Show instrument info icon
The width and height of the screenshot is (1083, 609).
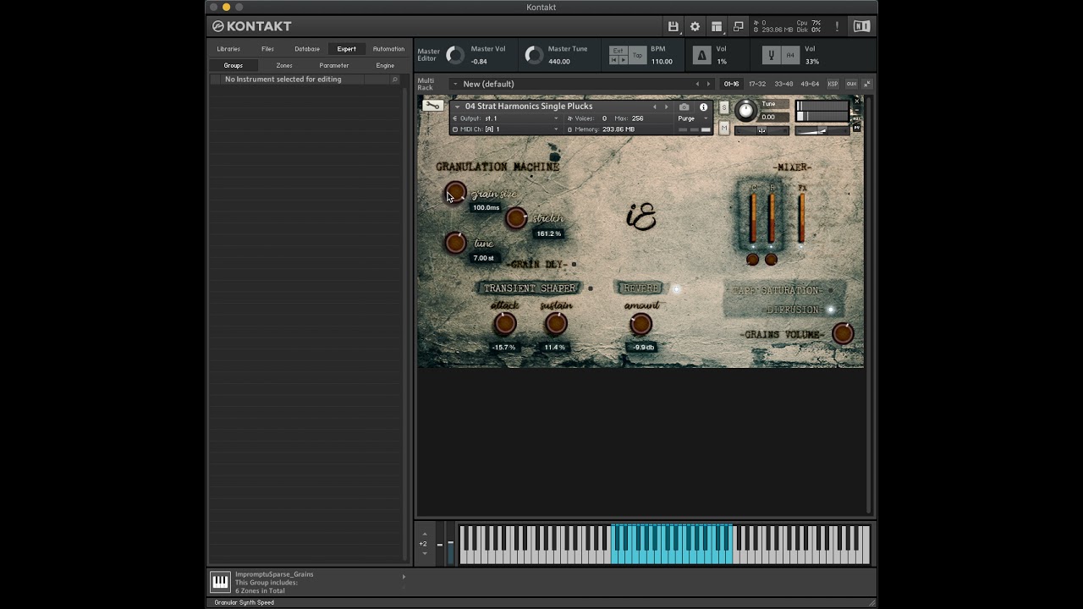pos(703,107)
